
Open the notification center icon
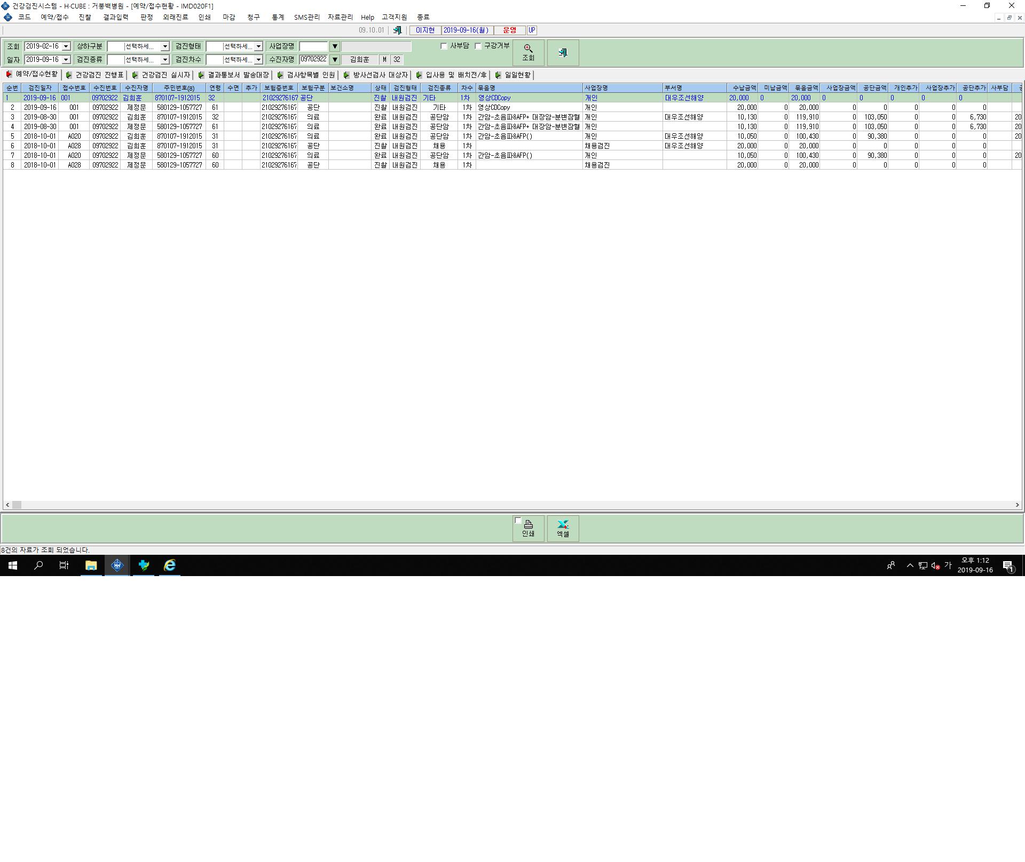pyautogui.click(x=1008, y=566)
